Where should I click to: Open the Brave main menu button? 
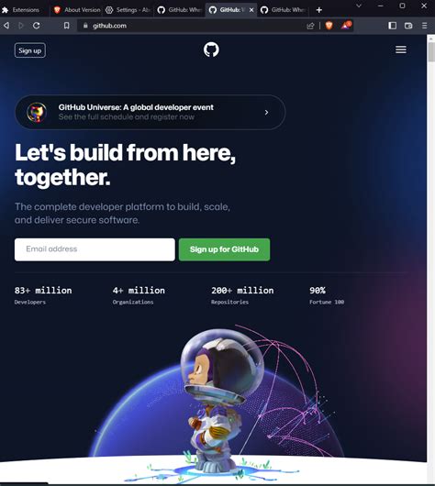(425, 26)
